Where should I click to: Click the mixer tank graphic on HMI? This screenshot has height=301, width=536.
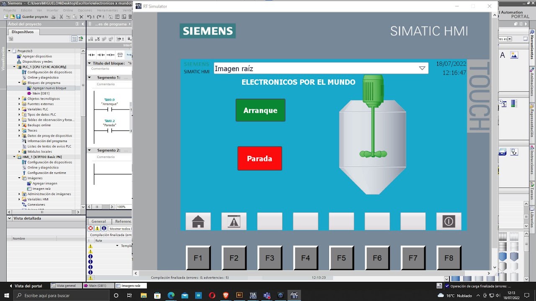click(372, 135)
